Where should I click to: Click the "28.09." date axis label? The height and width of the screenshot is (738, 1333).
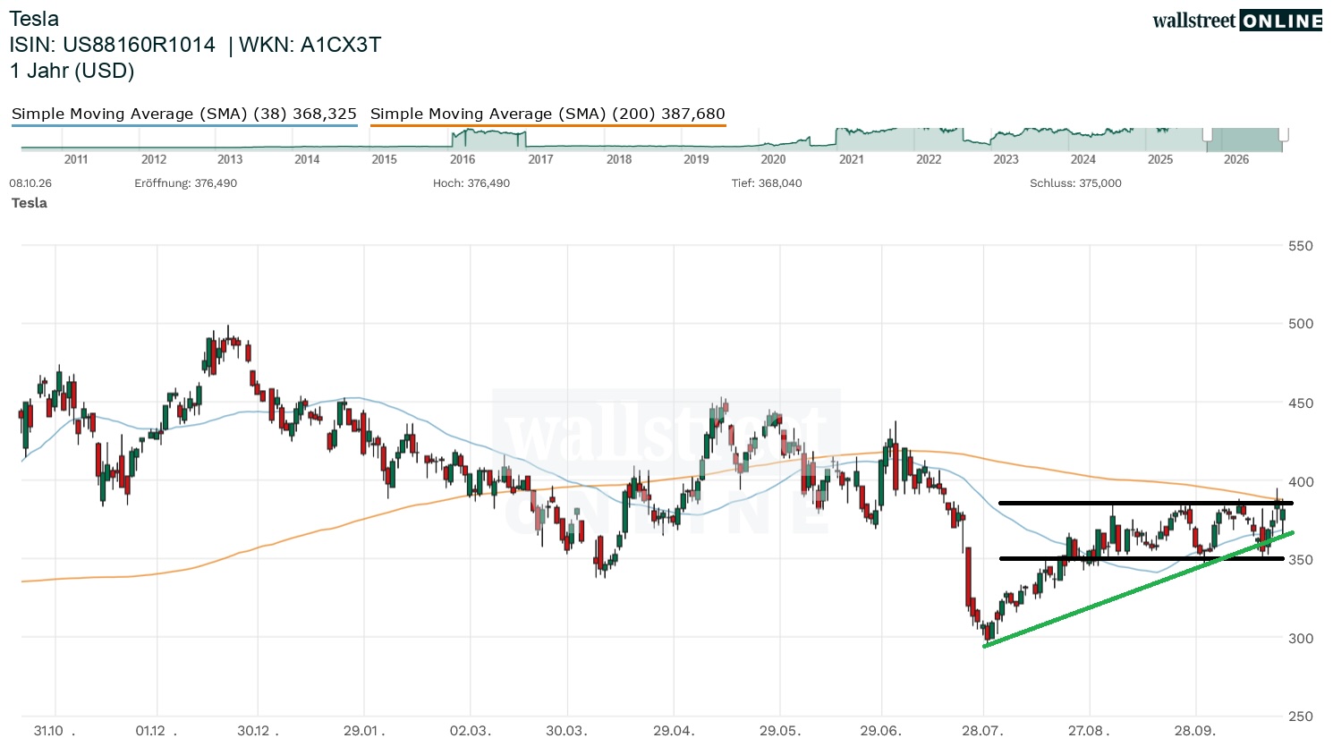coord(1196,731)
